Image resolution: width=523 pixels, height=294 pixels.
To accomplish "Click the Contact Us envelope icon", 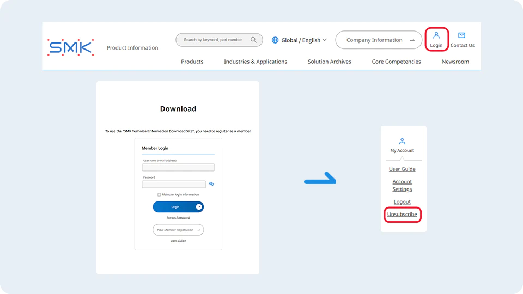I will pyautogui.click(x=461, y=35).
